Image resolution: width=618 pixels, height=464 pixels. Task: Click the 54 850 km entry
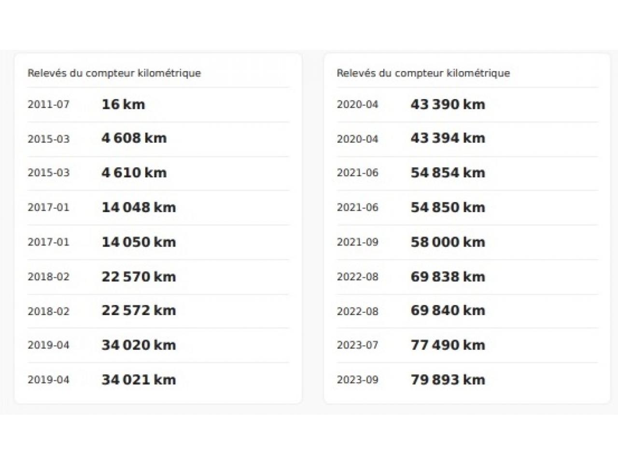pyautogui.click(x=448, y=207)
